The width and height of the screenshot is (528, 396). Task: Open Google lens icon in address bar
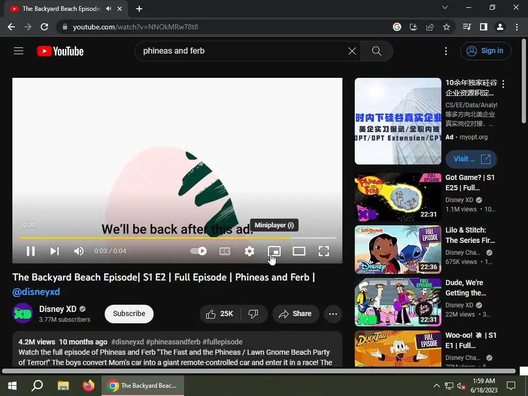click(x=397, y=27)
